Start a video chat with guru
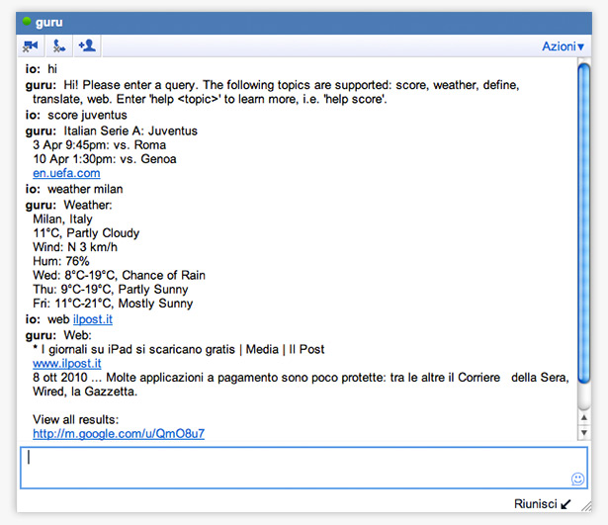Viewport: 608px width, 525px height. [x=30, y=45]
